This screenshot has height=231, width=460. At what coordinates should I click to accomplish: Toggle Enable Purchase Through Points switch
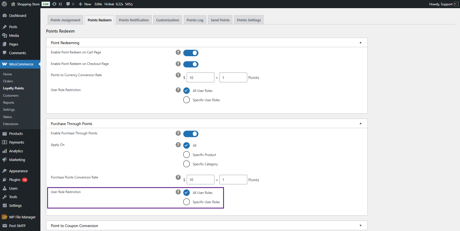click(x=191, y=134)
